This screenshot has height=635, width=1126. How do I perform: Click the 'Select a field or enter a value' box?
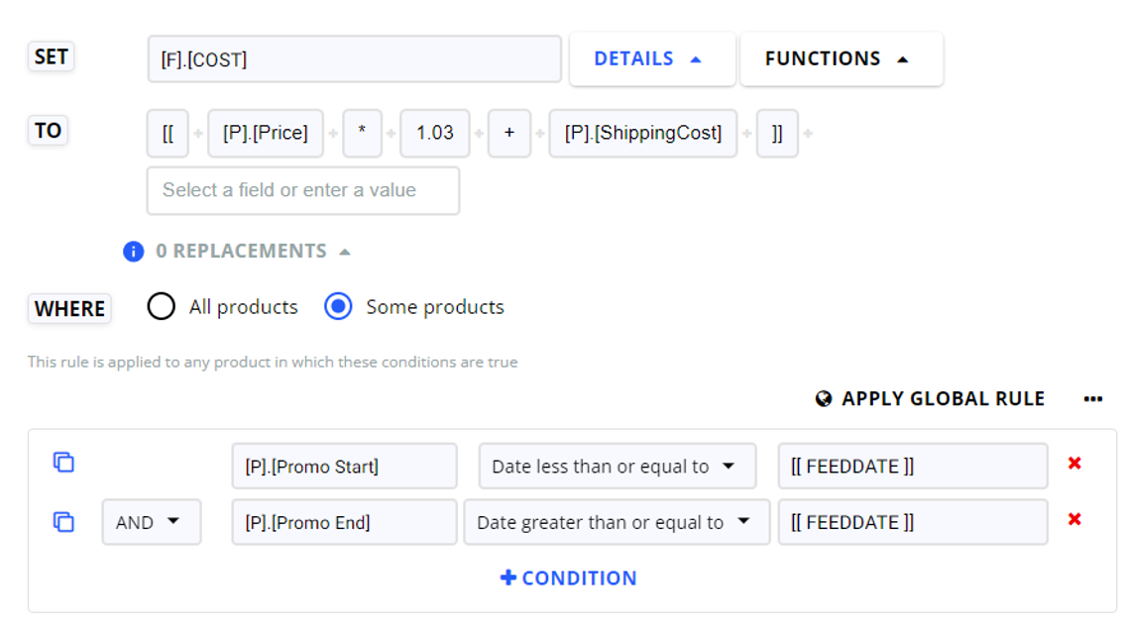[x=303, y=190]
